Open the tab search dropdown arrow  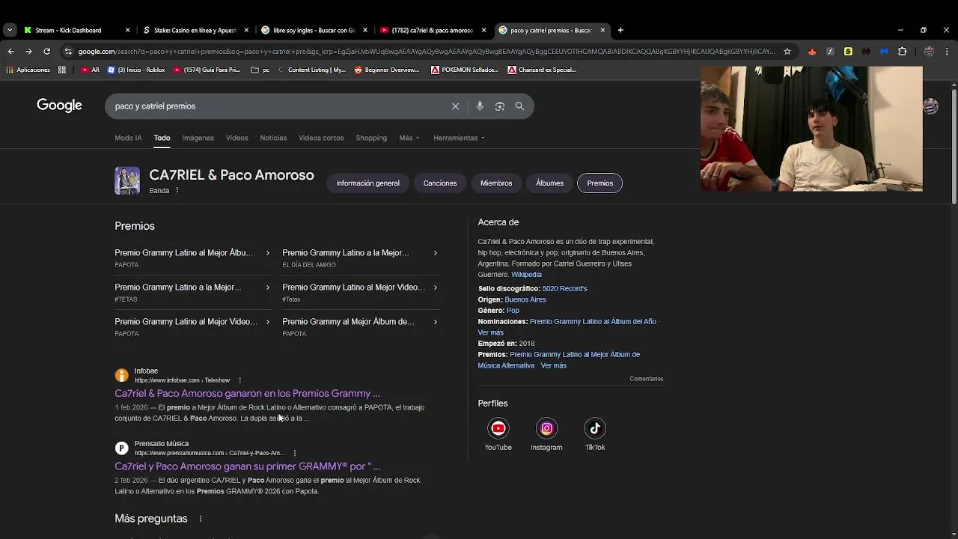[x=9, y=30]
